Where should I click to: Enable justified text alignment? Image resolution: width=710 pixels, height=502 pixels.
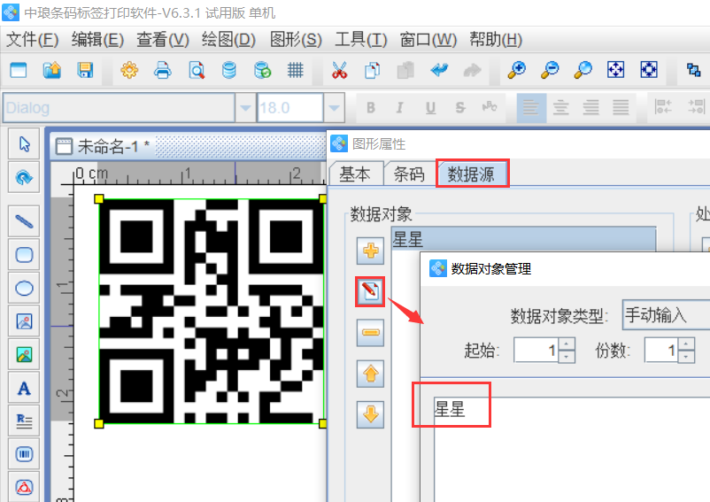coord(621,108)
